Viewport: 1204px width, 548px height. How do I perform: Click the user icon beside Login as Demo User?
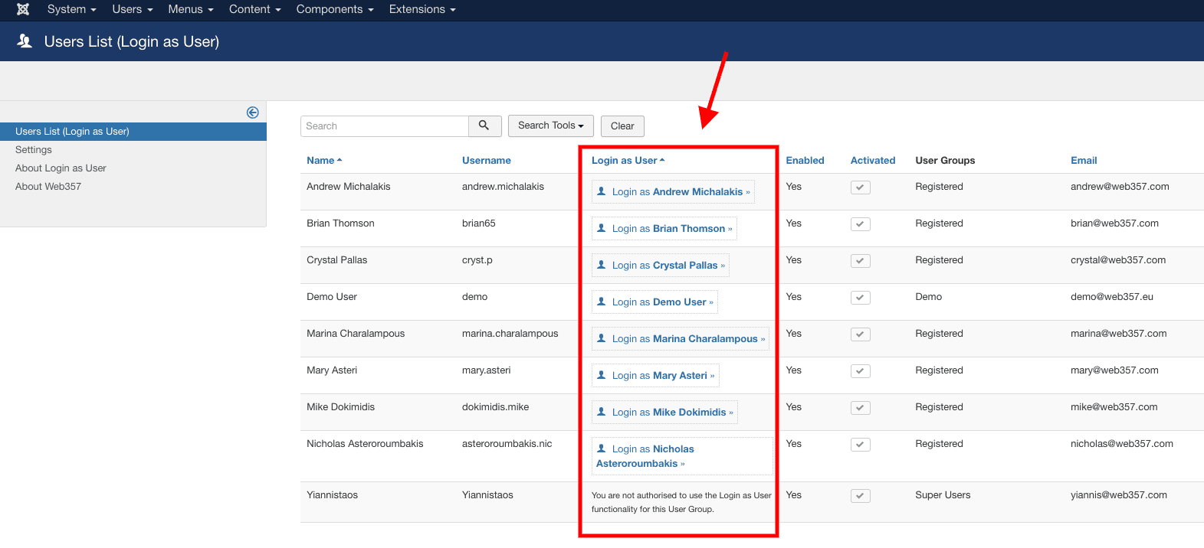602,302
